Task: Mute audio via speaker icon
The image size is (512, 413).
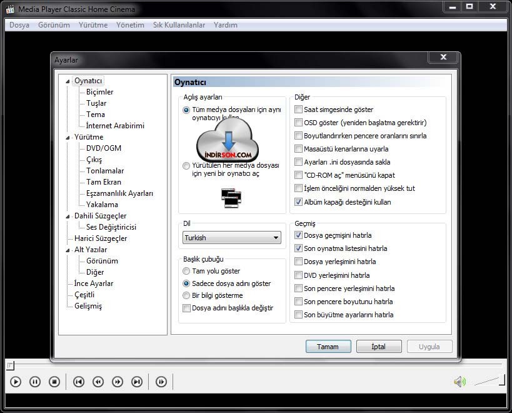Action: 459,382
